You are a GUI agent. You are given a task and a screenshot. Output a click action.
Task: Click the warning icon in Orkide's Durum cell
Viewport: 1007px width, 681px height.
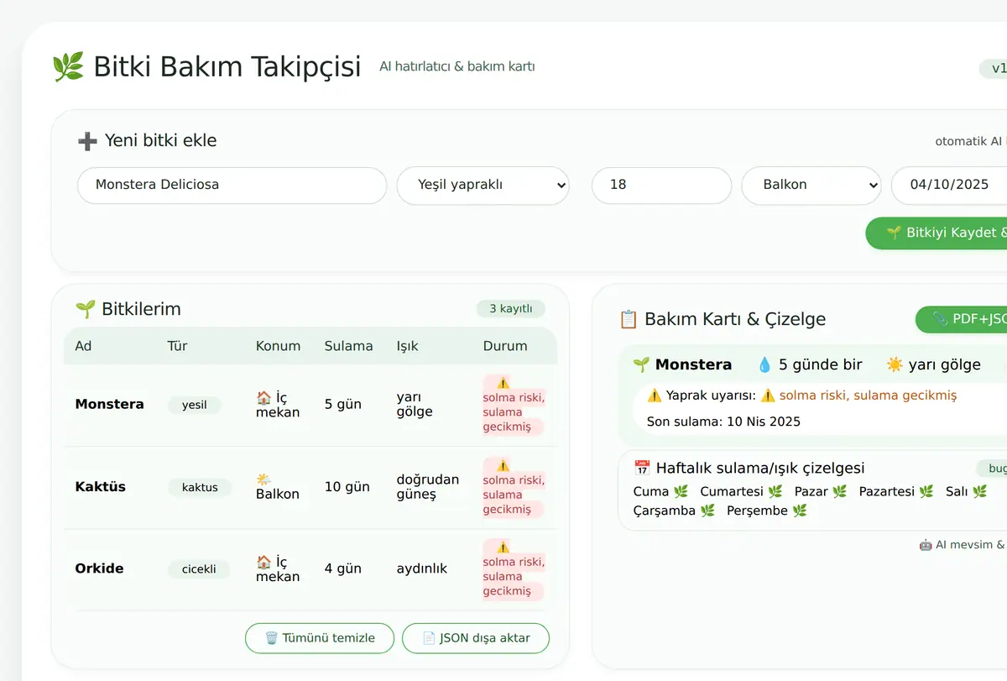(503, 547)
